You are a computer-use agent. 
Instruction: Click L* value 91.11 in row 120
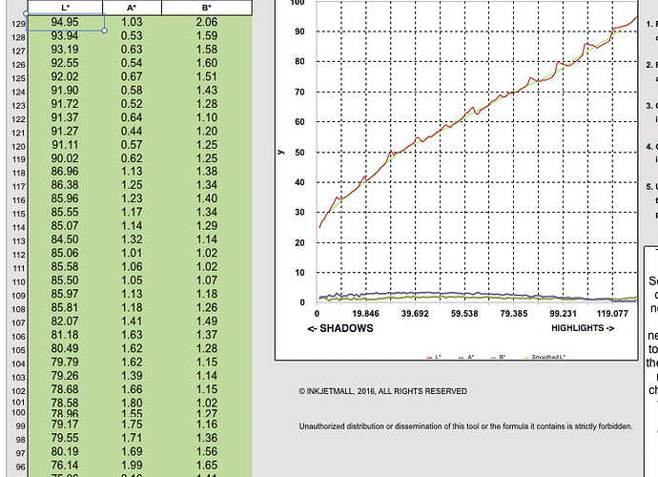(65, 145)
